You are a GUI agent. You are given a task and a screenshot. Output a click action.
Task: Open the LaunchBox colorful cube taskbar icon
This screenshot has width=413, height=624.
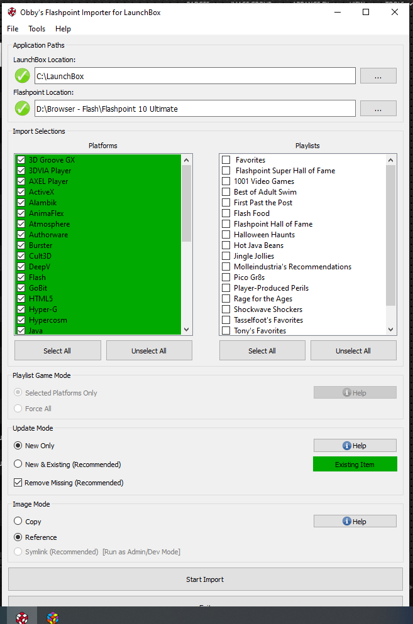[53, 618]
